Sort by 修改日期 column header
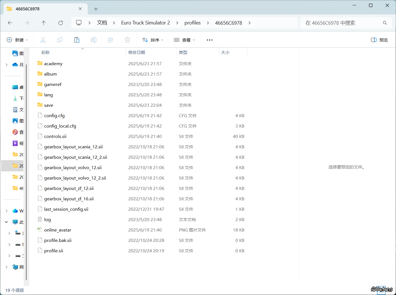This screenshot has height=295, width=396. click(x=137, y=53)
